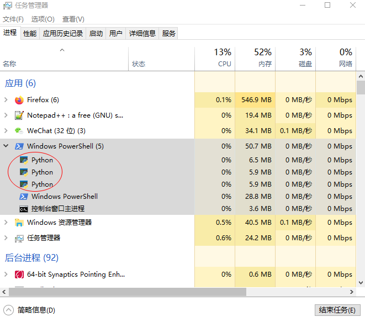Click the Windows 资源管理器 folder icon

(x=19, y=223)
